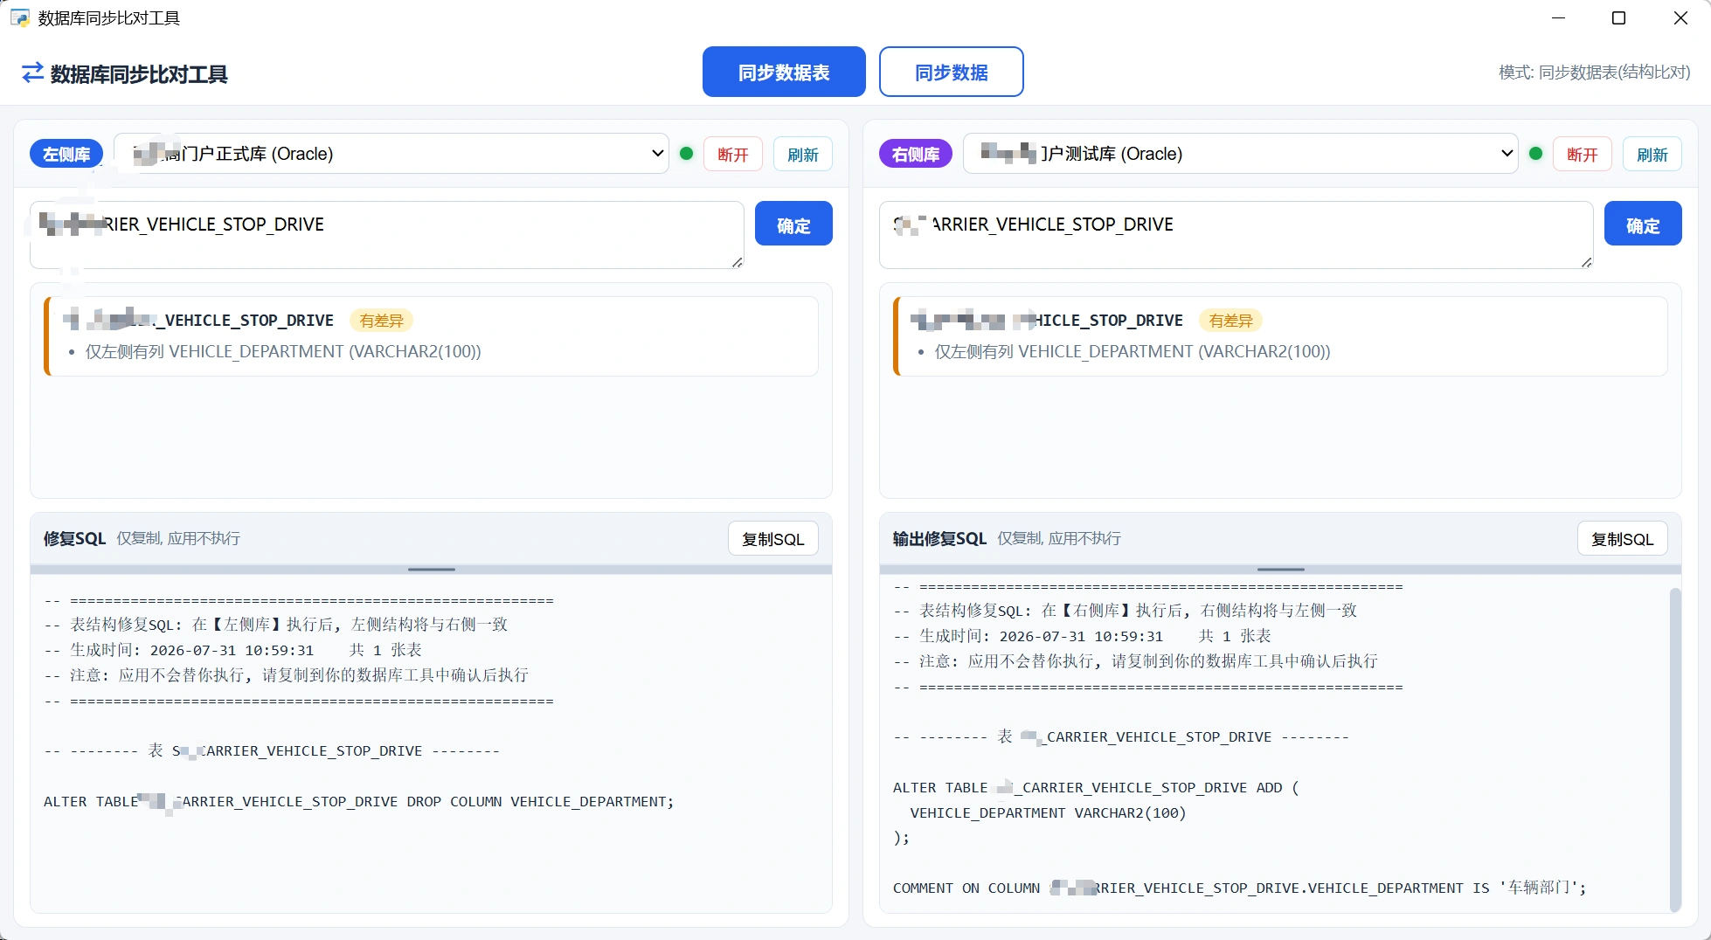Viewport: 1711px width, 940px height.
Task: Click 断开 for the right database
Action: click(x=1582, y=155)
